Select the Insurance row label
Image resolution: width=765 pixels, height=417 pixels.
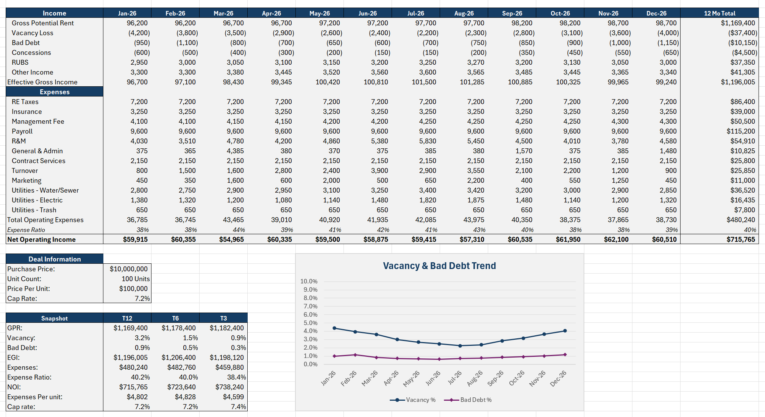point(27,112)
